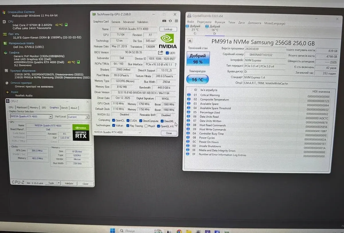The width and height of the screenshot is (344, 233).
Task: Click the CrystalDiskInfo previous disk arrow
Action: coord(189,41)
